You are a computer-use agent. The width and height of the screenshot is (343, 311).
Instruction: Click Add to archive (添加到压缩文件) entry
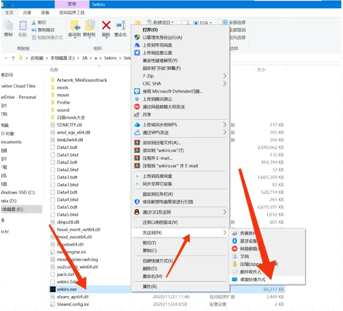180,143
